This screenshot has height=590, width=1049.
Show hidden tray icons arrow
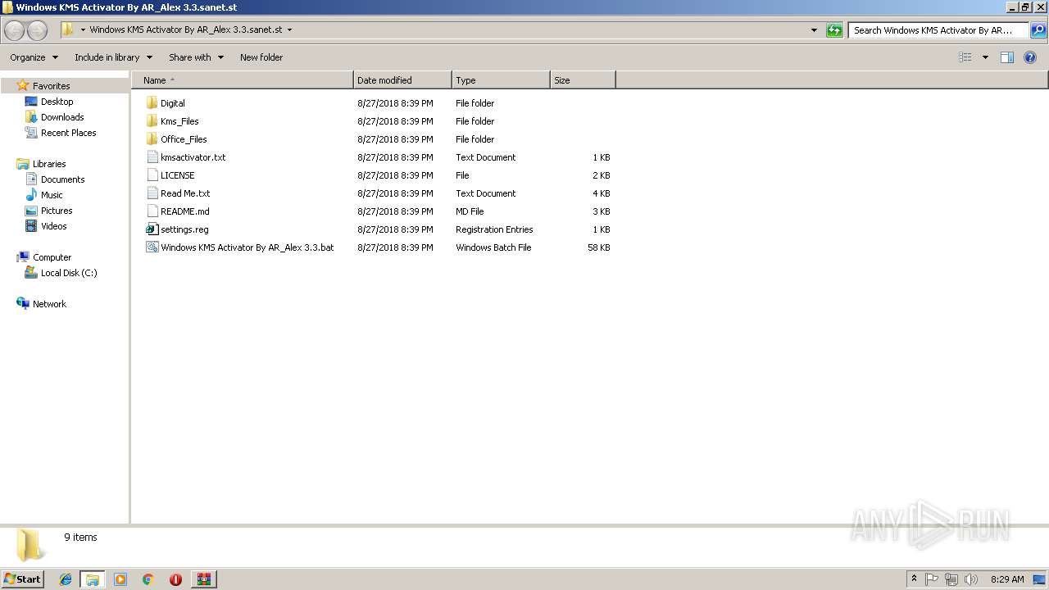tap(914, 579)
